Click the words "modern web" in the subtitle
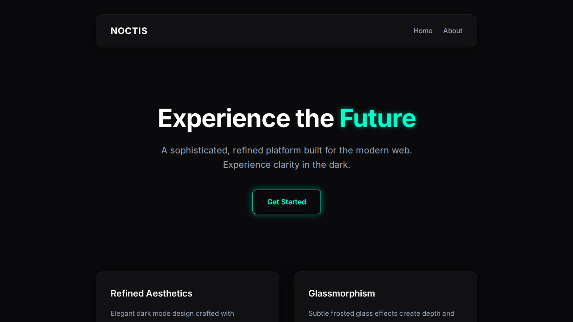 (383, 150)
